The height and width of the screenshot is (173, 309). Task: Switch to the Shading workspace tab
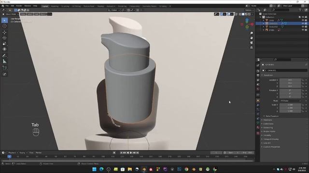[100, 6]
